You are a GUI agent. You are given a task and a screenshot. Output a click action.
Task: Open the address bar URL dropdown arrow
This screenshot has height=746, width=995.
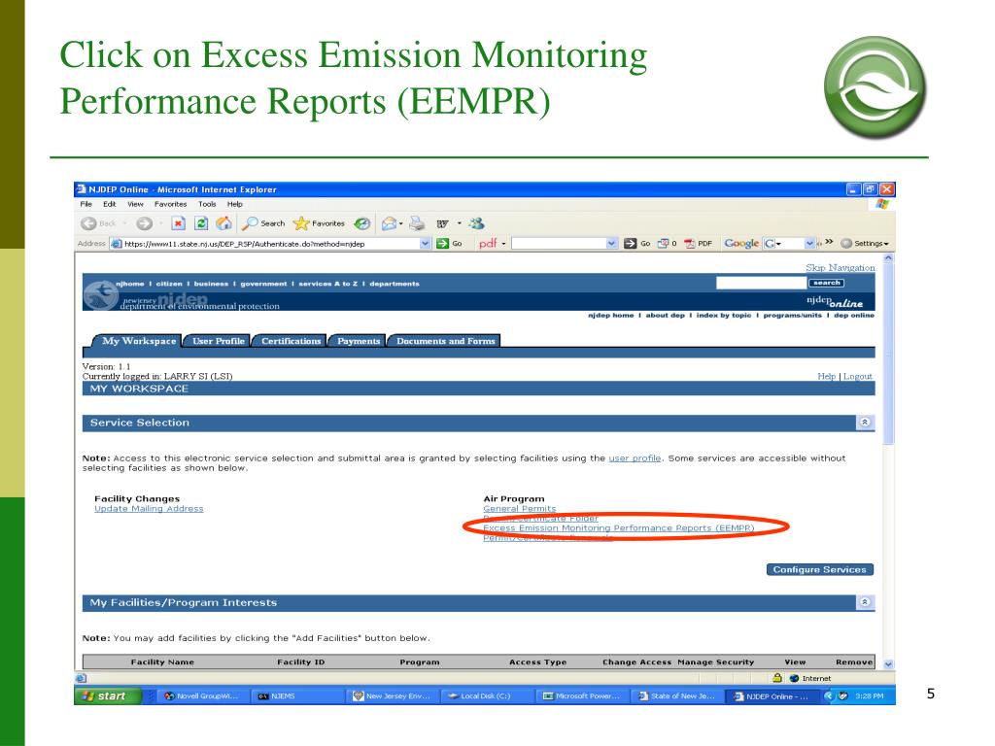pyautogui.click(x=426, y=244)
